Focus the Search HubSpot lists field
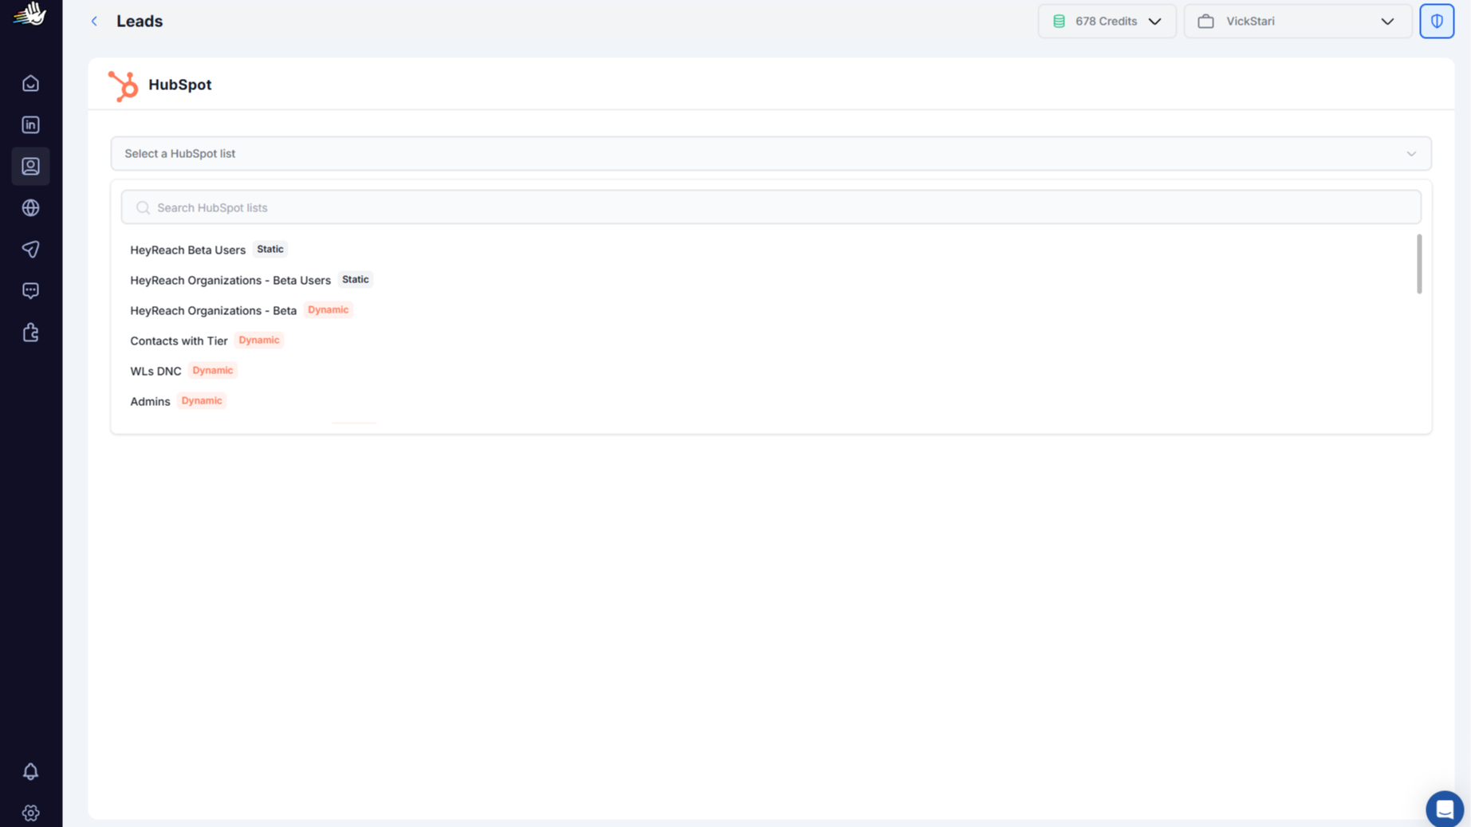The width and height of the screenshot is (1471, 827). click(x=771, y=208)
